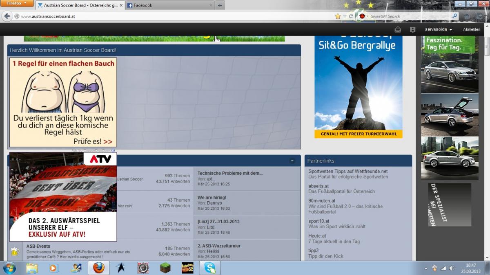Click the Sit&Go Bergrallye ad

(x=358, y=87)
